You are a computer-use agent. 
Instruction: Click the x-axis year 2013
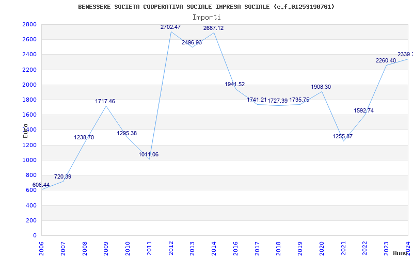[x=193, y=248]
